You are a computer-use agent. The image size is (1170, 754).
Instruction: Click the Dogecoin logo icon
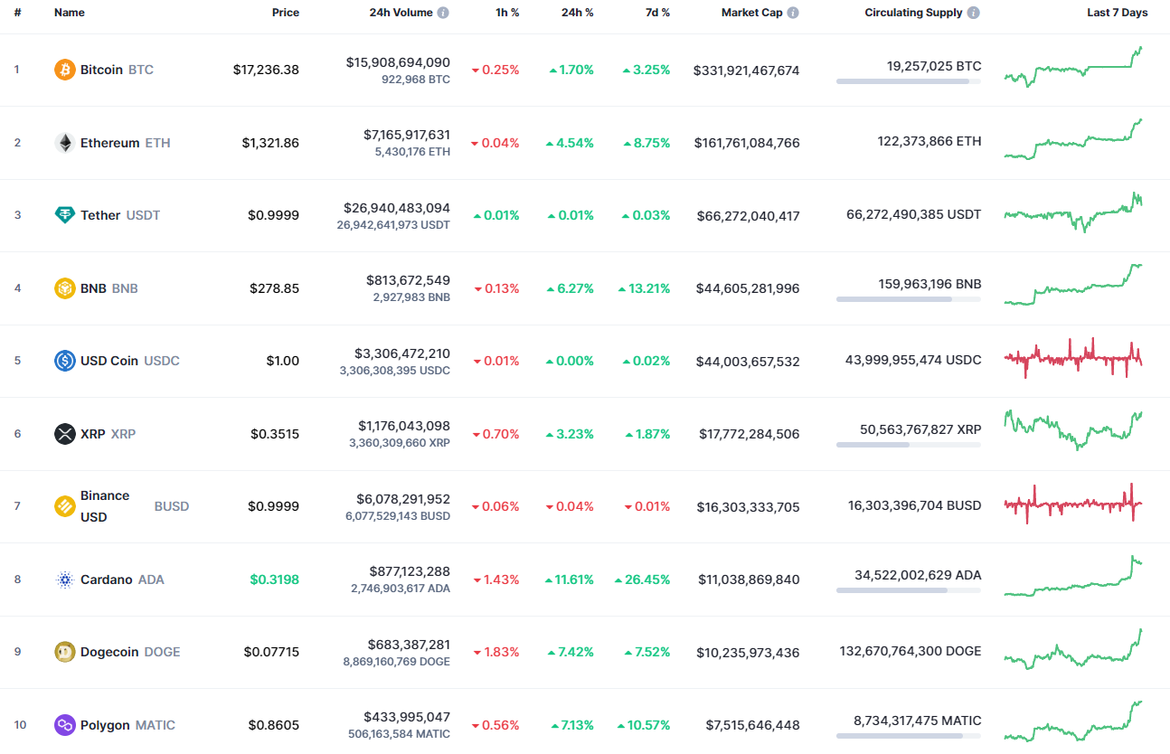coord(63,651)
